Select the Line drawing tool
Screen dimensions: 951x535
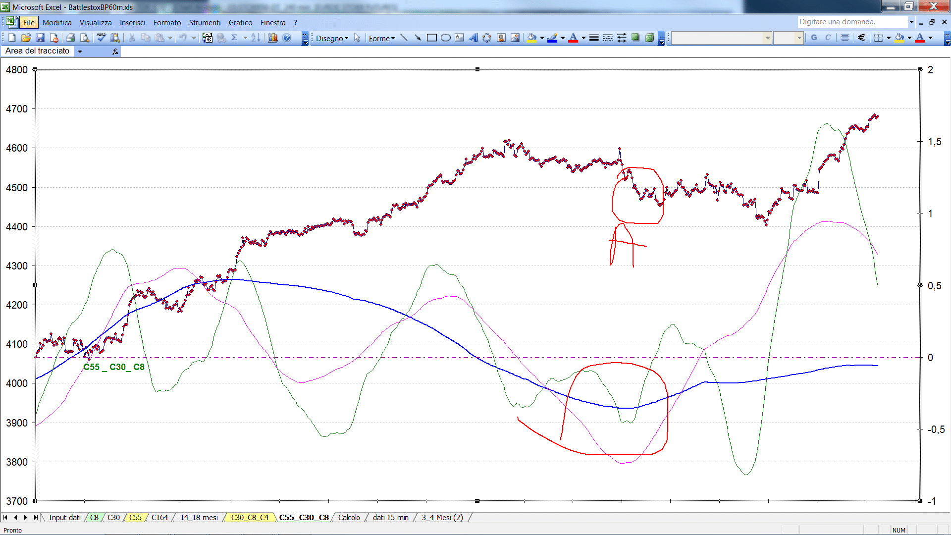(x=404, y=38)
